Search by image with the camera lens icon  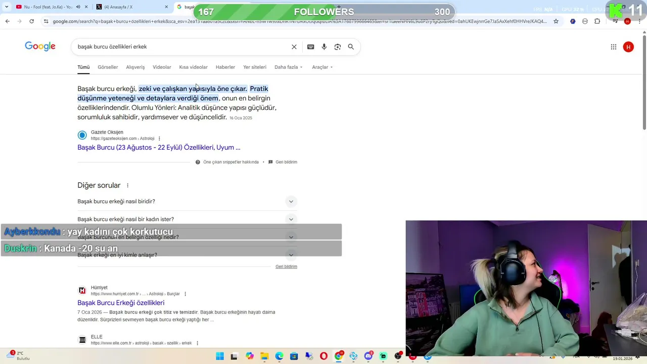[x=338, y=47]
